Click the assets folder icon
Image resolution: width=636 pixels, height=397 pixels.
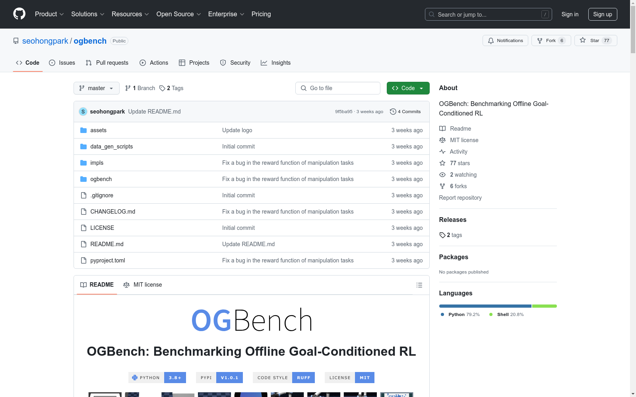tap(83, 130)
